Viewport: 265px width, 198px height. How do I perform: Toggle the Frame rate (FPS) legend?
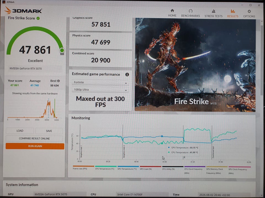tap(83, 167)
